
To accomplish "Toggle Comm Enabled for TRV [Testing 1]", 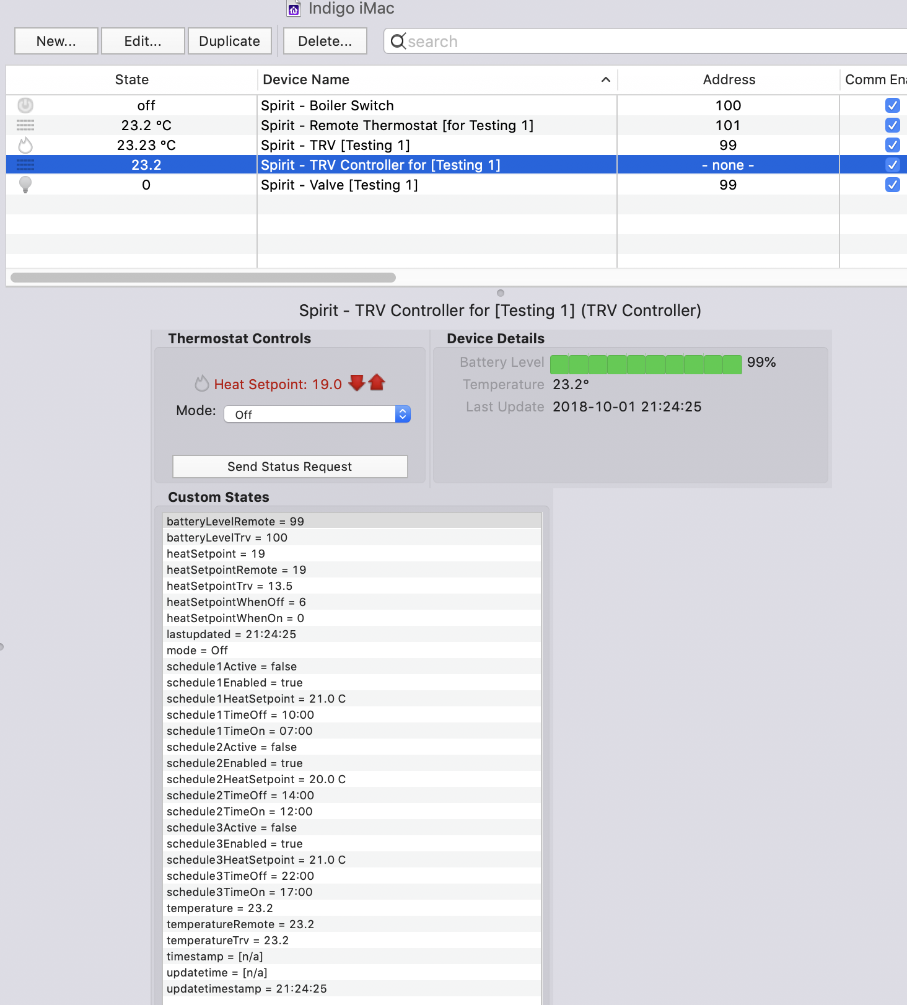I will tap(893, 145).
